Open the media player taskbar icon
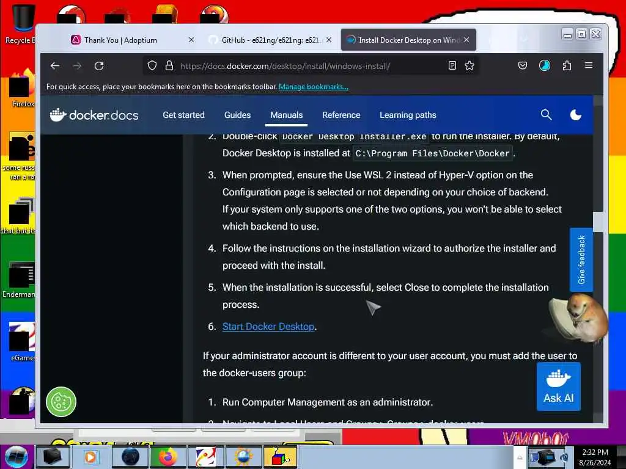Image resolution: width=626 pixels, height=469 pixels. [91, 457]
